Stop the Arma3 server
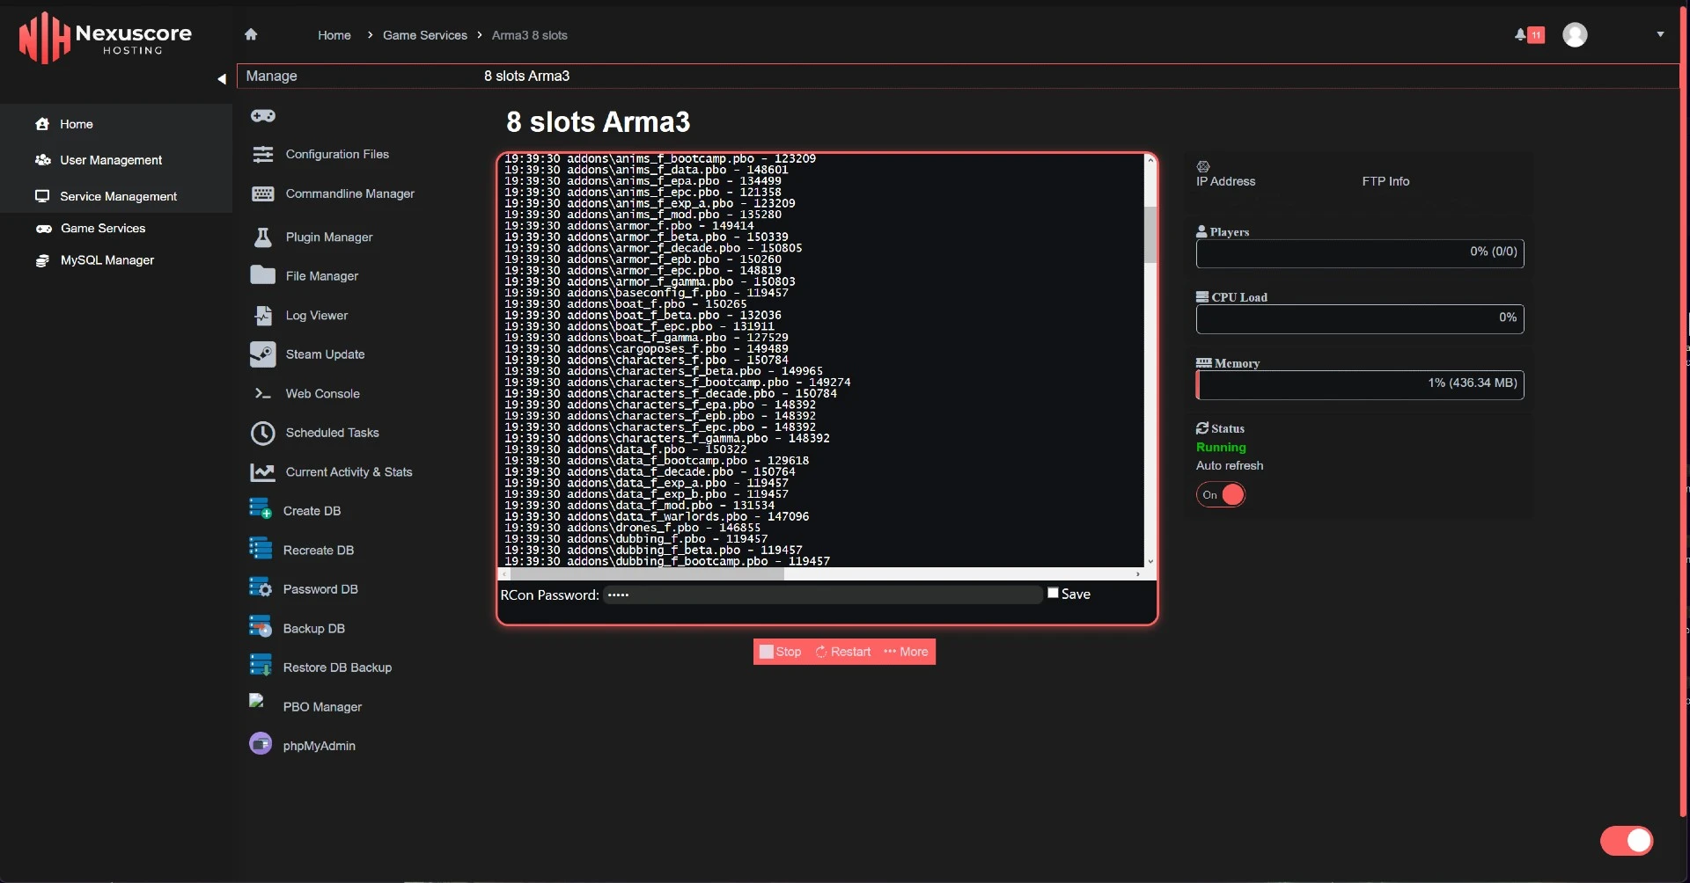Image resolution: width=1690 pixels, height=883 pixels. tap(781, 652)
